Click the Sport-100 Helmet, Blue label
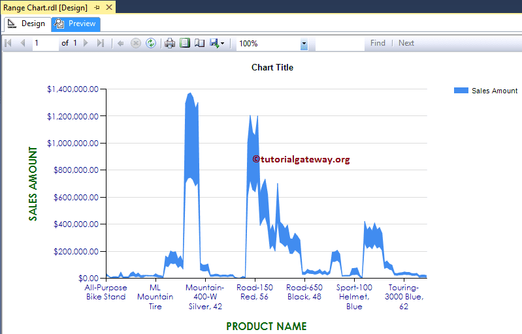The height and width of the screenshot is (334, 522). 354,297
